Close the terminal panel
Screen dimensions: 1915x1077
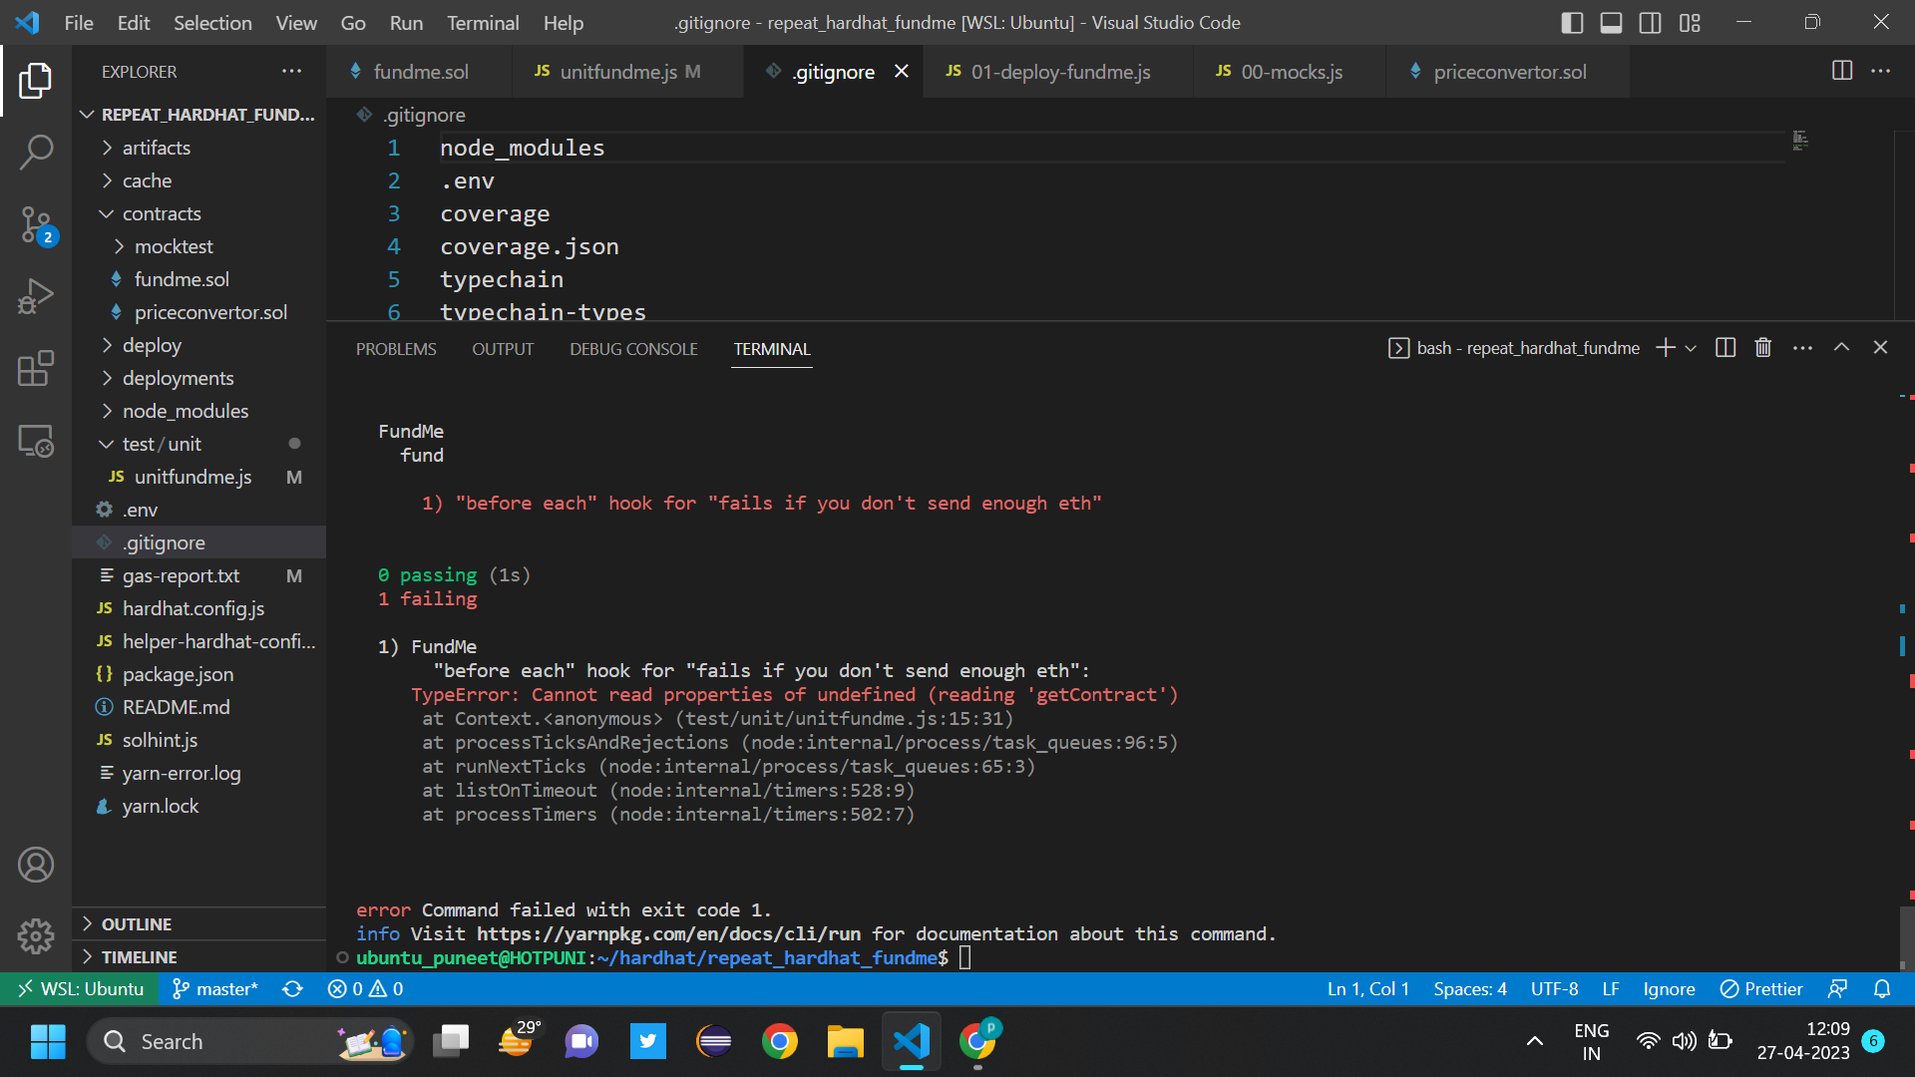click(1880, 347)
